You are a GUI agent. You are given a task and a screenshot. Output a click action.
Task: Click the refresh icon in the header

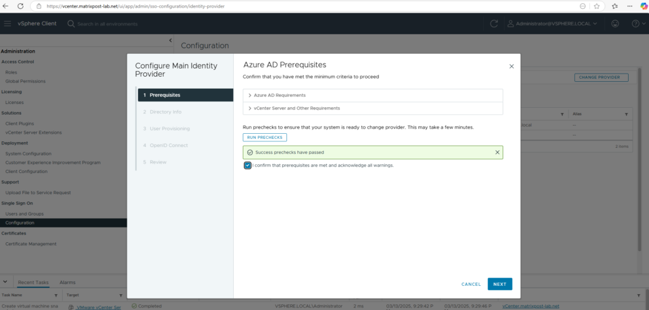(494, 24)
